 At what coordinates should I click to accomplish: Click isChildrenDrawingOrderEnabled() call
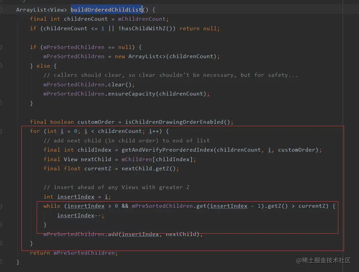point(177,122)
